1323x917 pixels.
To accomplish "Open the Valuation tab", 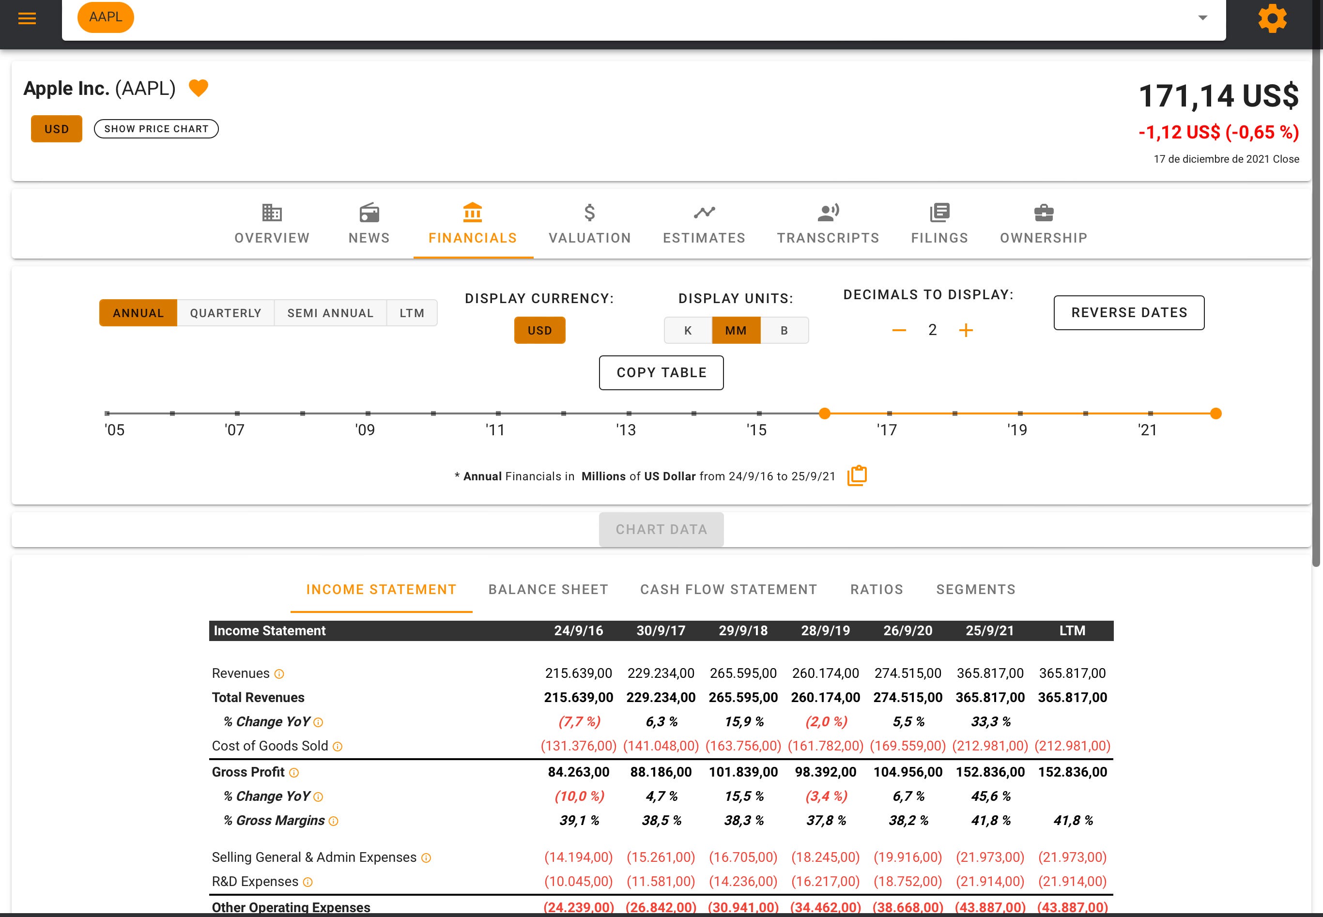I will [x=590, y=224].
